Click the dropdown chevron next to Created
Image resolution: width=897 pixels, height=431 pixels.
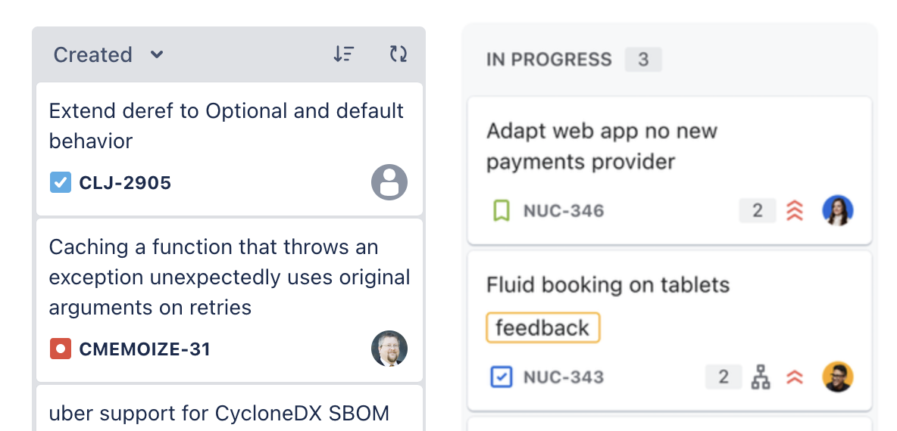[157, 54]
